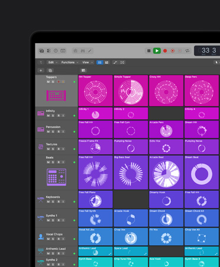Solo the Keyboards track

53,201
